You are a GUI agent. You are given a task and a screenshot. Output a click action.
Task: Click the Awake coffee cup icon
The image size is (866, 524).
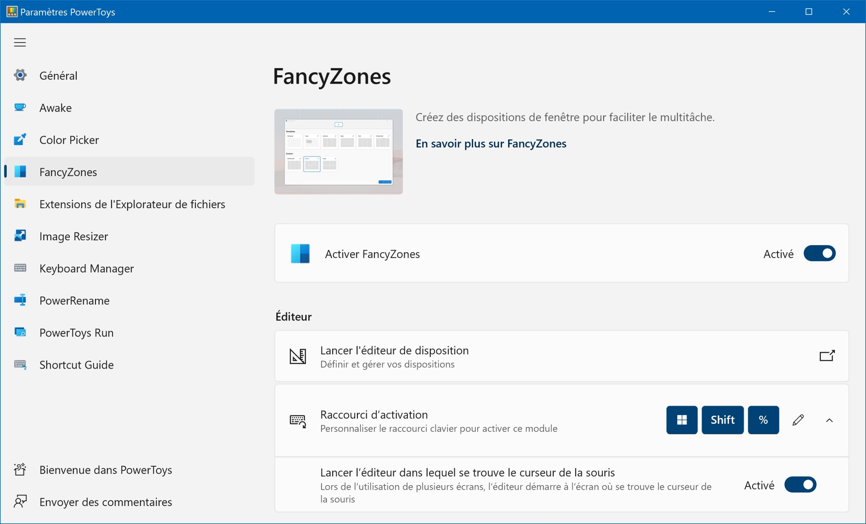coord(20,107)
